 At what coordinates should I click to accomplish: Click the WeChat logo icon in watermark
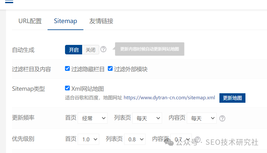pyautogui.click(x=169, y=142)
